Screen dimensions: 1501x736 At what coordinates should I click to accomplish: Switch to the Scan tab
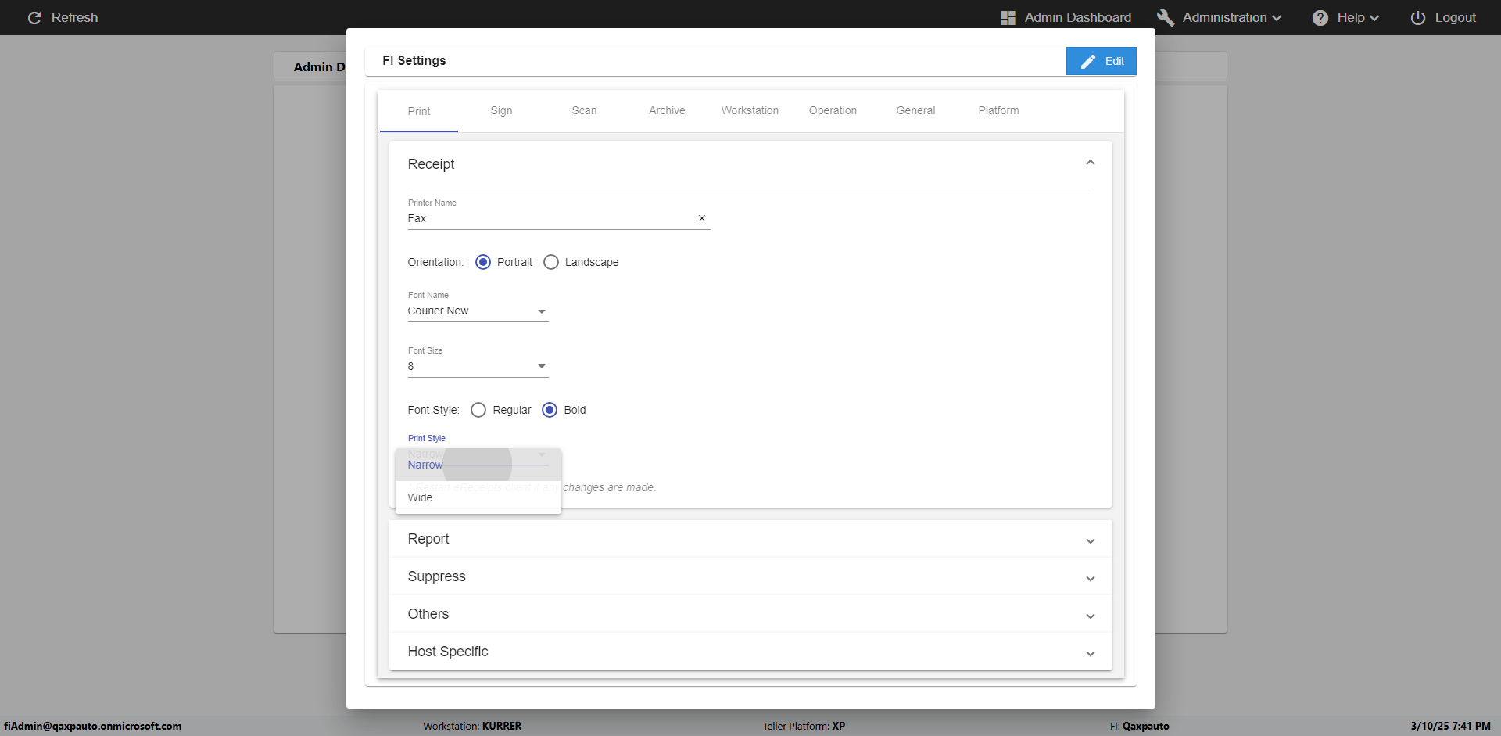tap(584, 110)
